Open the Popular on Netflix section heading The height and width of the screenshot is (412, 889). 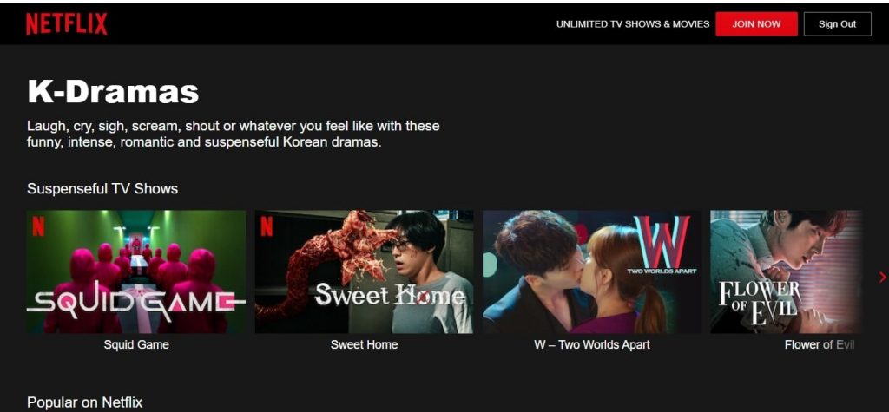pos(84,402)
